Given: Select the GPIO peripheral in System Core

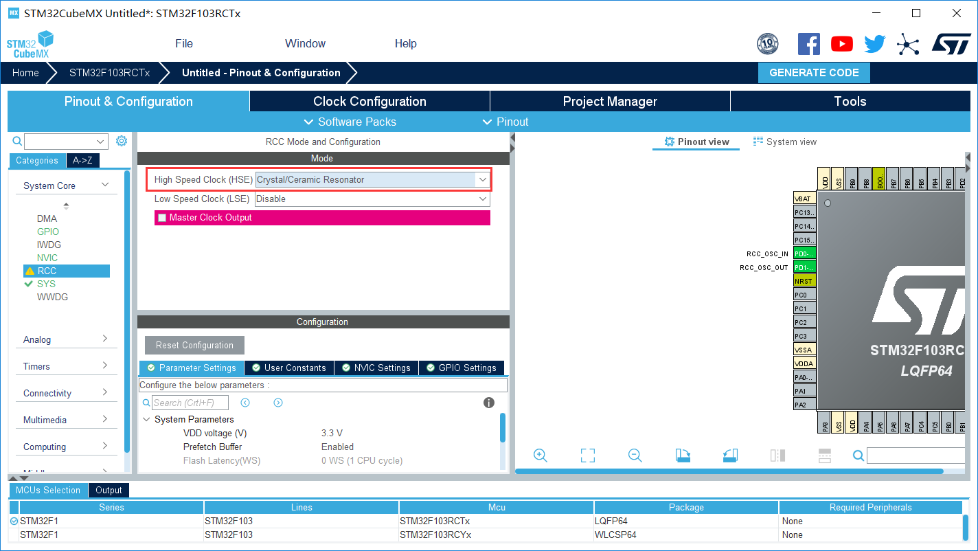Looking at the screenshot, I should coord(48,232).
